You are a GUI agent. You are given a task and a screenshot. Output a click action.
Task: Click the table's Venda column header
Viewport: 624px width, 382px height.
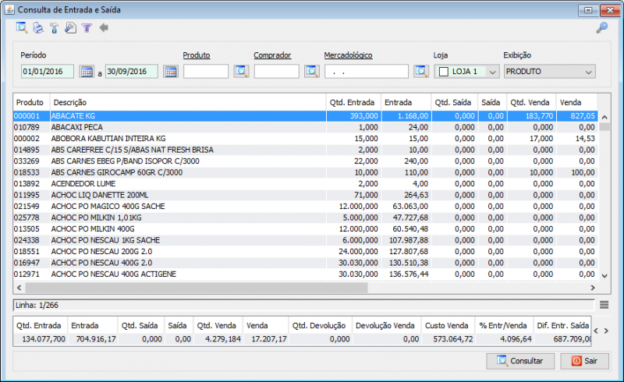pos(576,102)
